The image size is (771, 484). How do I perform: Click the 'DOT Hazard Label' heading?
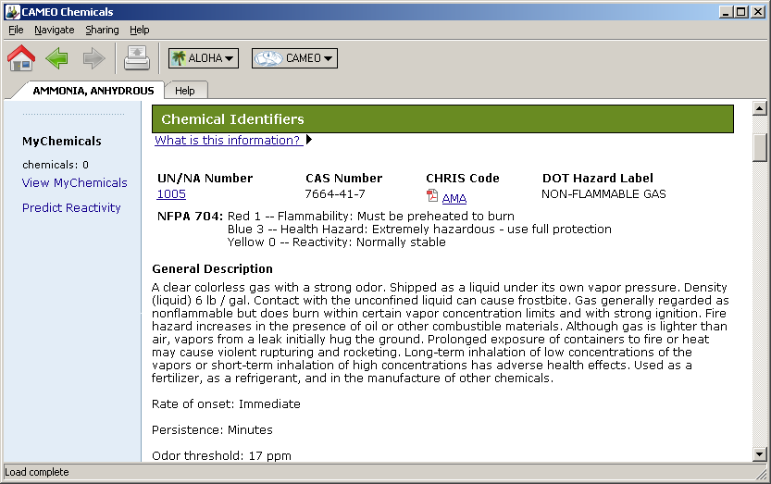click(x=598, y=178)
